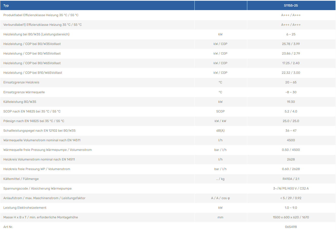
Task: Select the '1500 x 600 x 620 / 1670' dimensions
Action: tap(291, 217)
